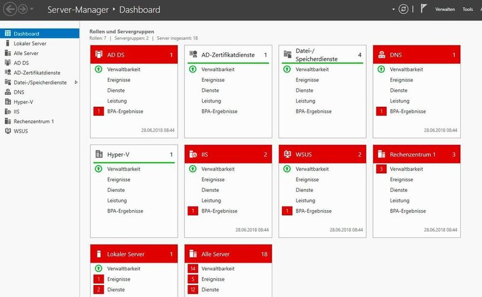
Task: Open BPA-Ergebnisse in the IIS tile
Action: pos(219,211)
